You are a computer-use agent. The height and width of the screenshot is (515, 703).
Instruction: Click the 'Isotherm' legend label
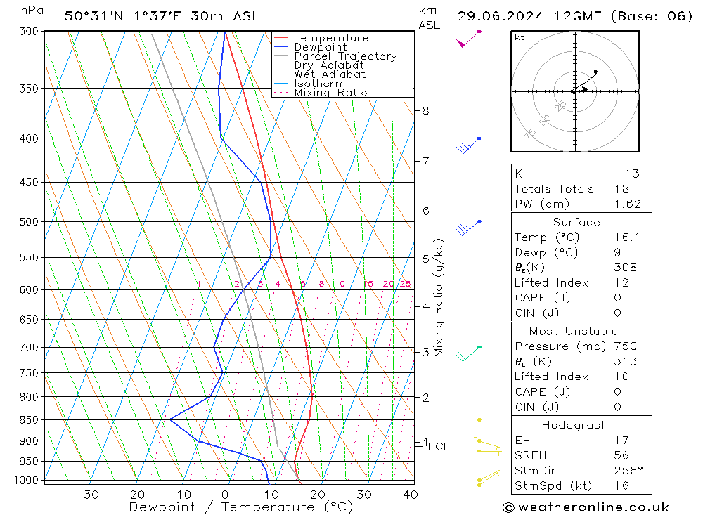[320, 84]
